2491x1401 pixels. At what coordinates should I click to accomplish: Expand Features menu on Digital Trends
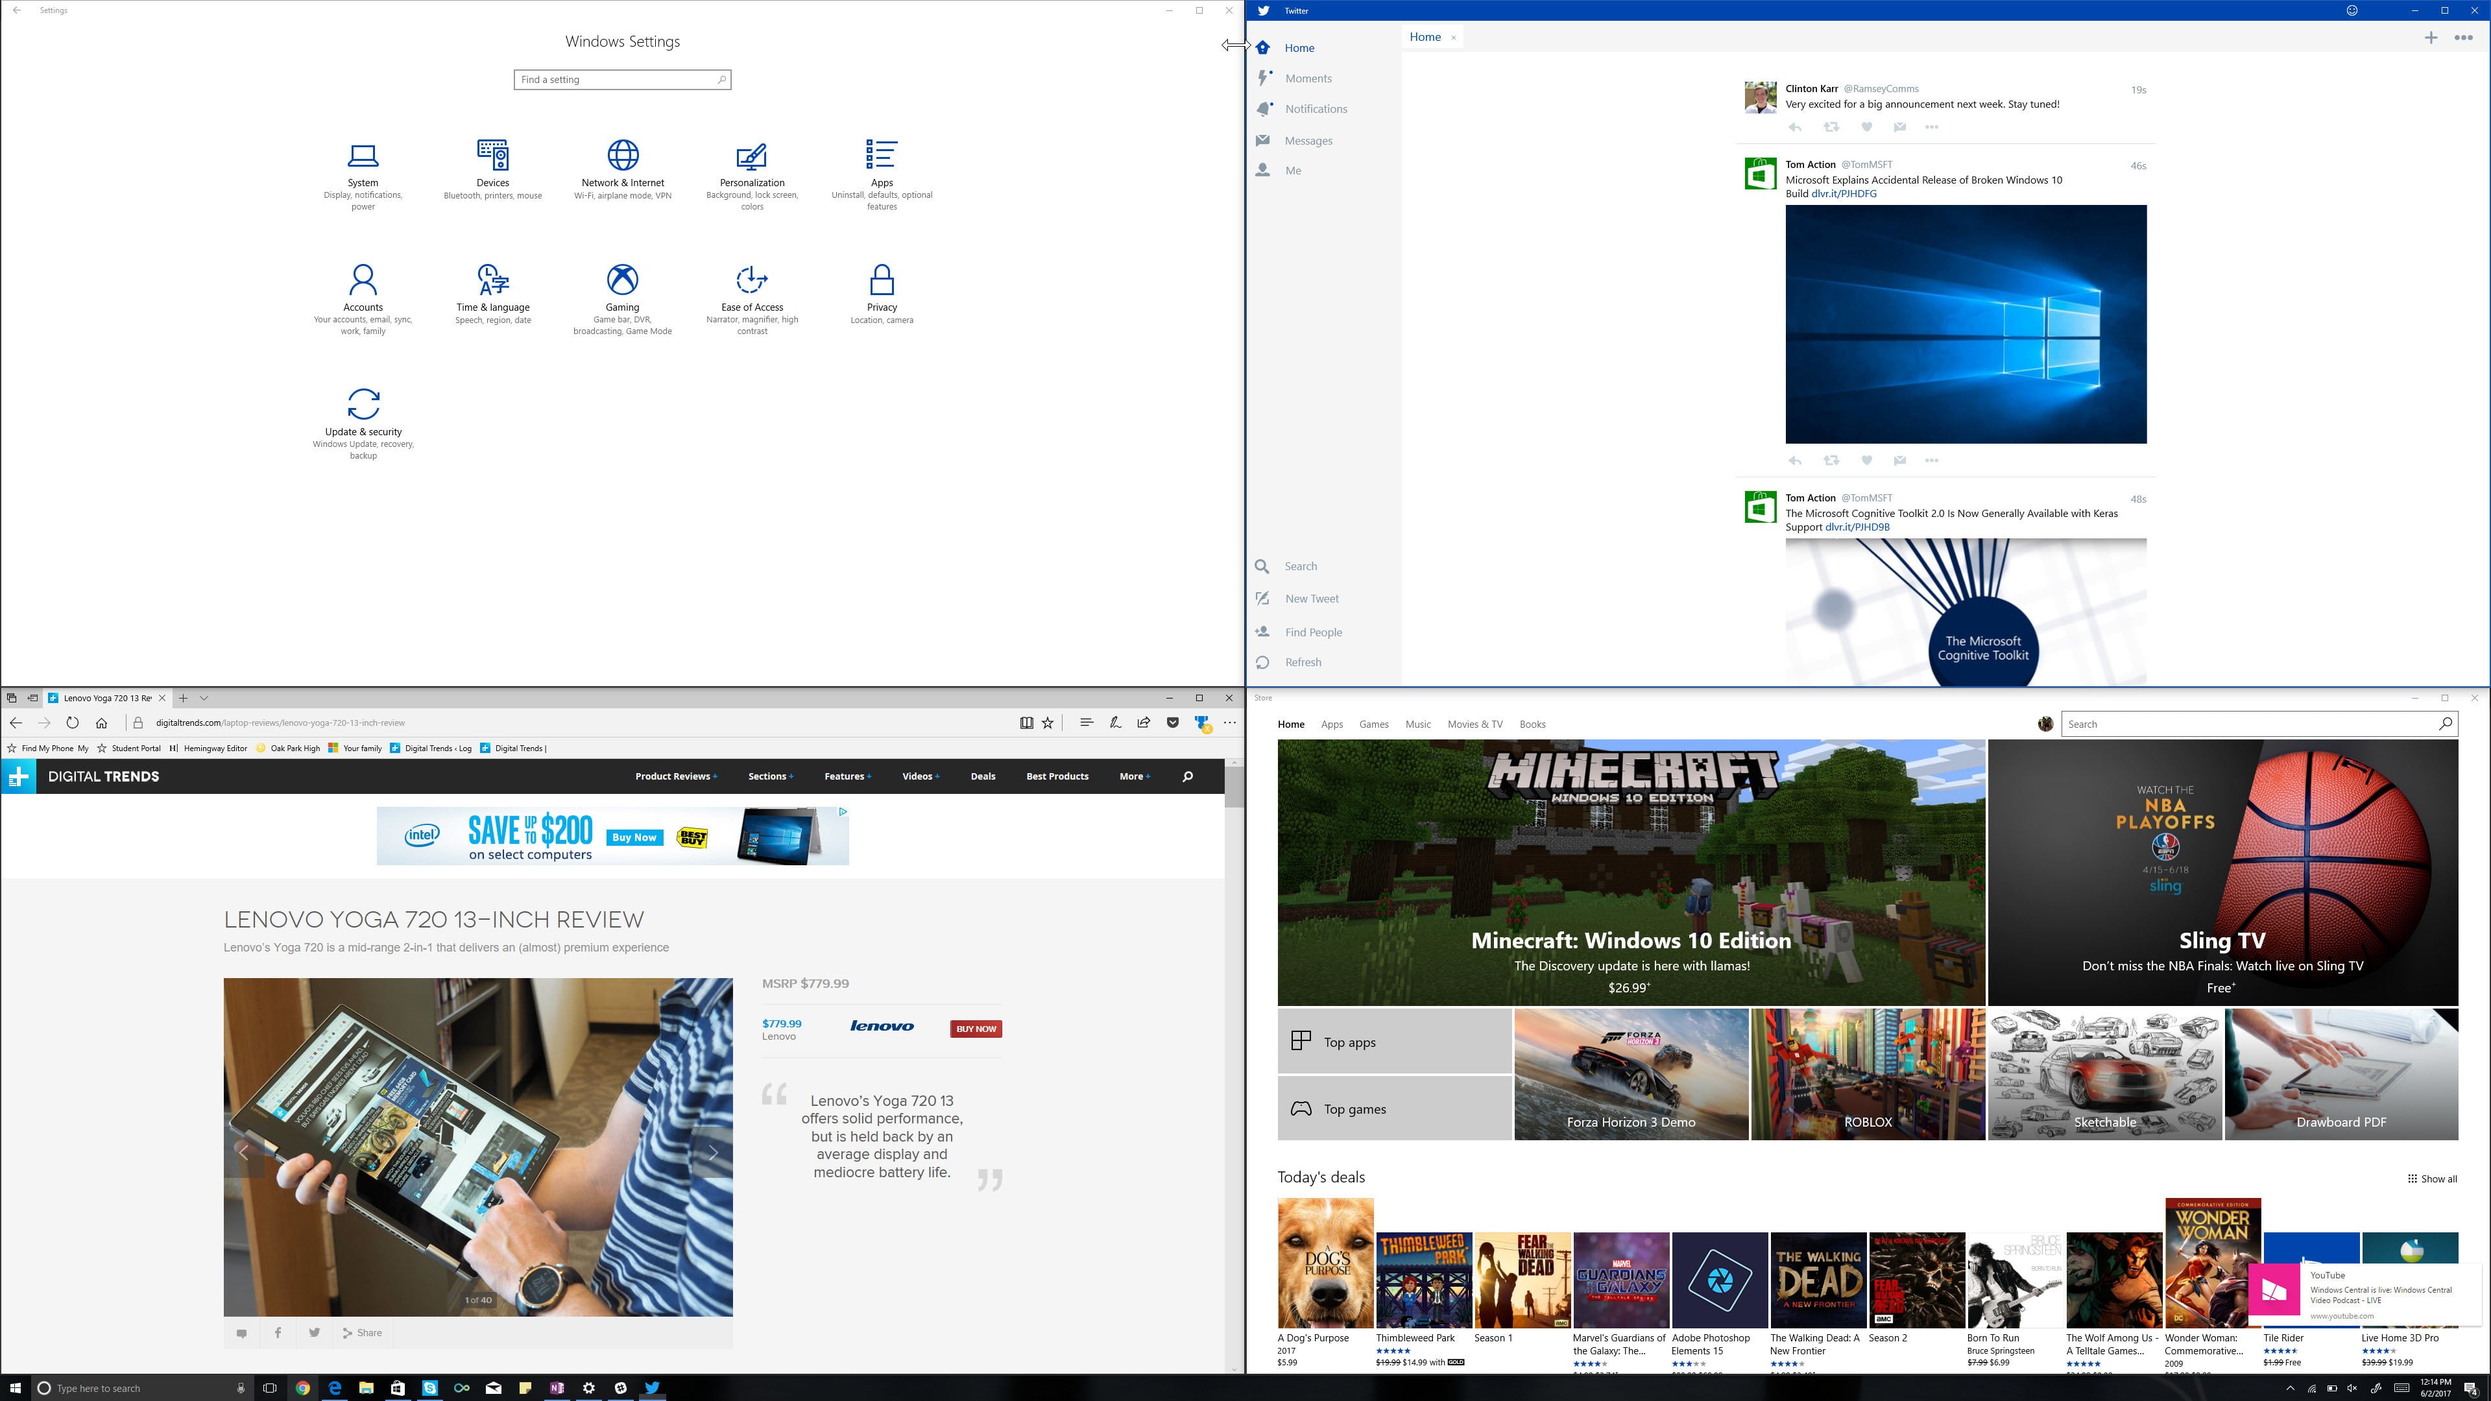[x=847, y=776]
